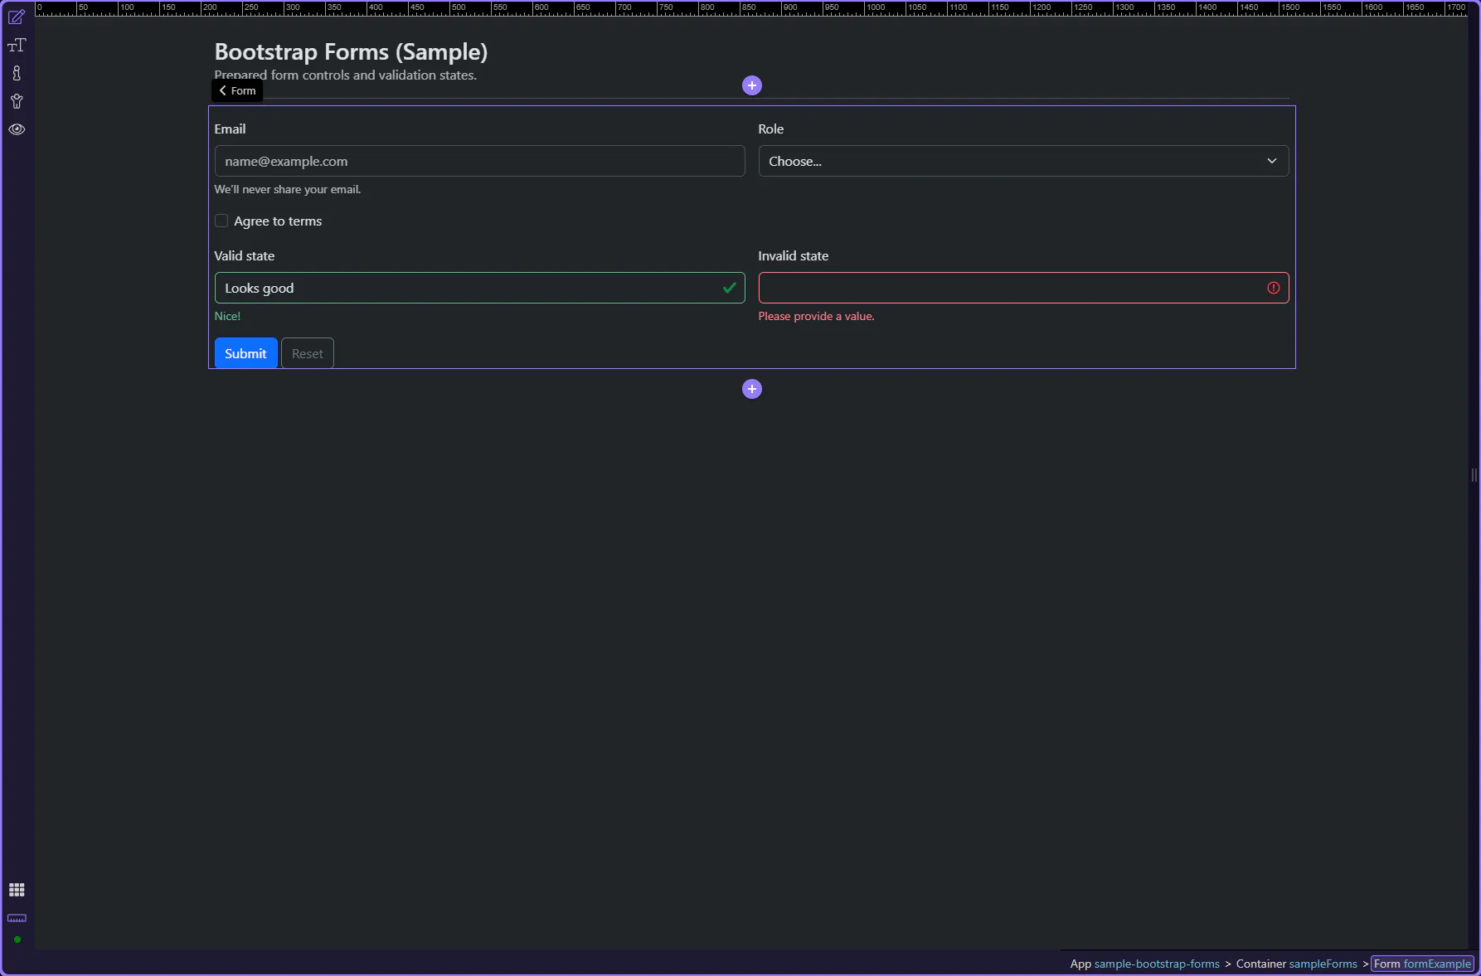Click the green valid checkmark icon
1481x976 pixels.
point(729,288)
